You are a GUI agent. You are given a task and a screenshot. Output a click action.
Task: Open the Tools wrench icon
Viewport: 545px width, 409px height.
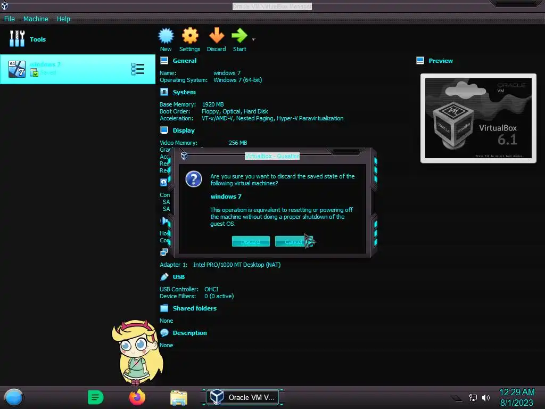coord(17,38)
